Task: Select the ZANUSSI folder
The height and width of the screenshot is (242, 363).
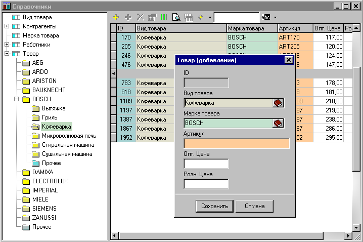Action: click(x=44, y=218)
